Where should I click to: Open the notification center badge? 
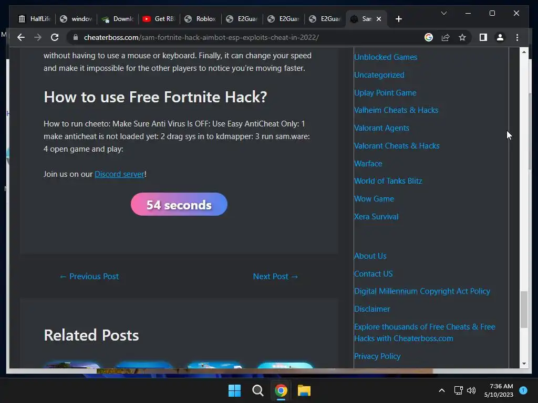pyautogui.click(x=523, y=390)
